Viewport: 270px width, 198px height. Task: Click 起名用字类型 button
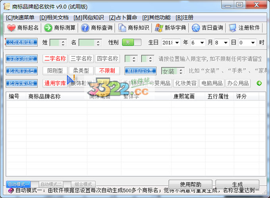[21, 71]
